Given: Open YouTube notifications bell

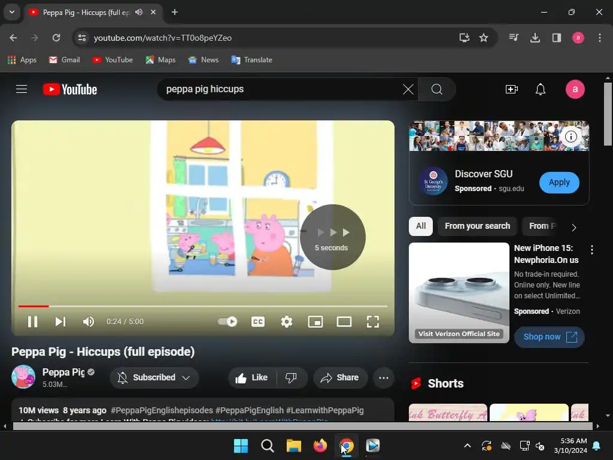Looking at the screenshot, I should [541, 89].
